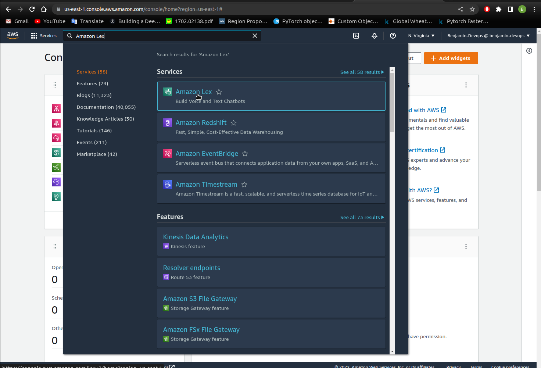541x368 pixels.
Task: Go back with the browser back arrow
Action: pos(8,9)
